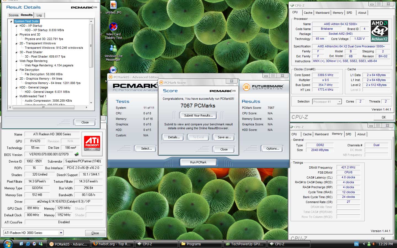The image size is (397, 248).
Task: Click OK in the top CPU-Z window
Action: 384,117
